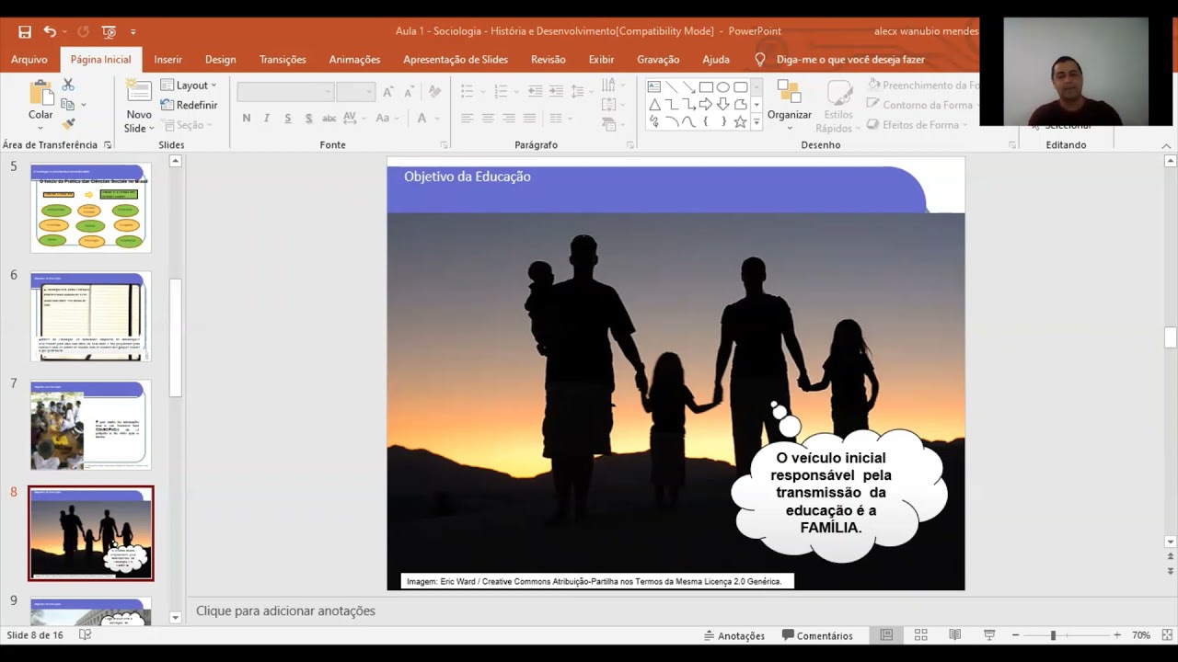
Task: Zoom in with the plus button
Action: click(x=1117, y=635)
